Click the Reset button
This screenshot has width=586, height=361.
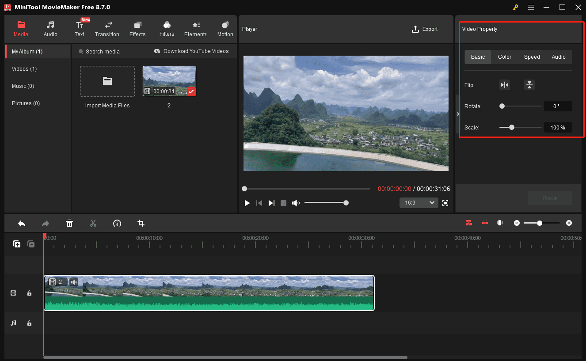[550, 198]
